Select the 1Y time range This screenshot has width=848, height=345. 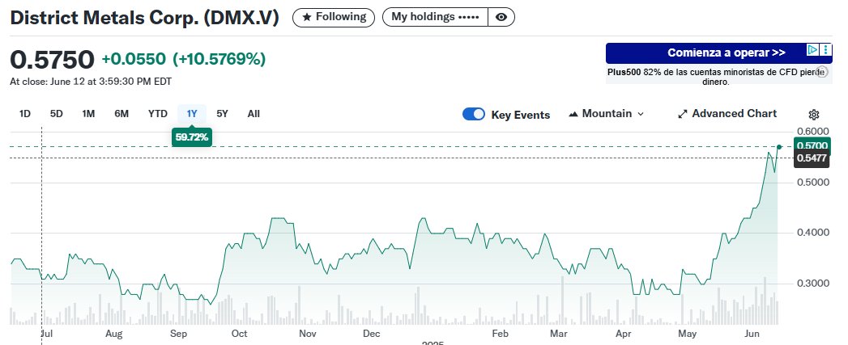(192, 114)
